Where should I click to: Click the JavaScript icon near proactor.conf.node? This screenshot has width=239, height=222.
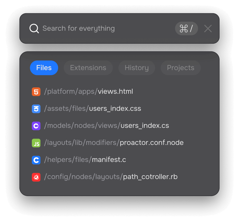click(36, 143)
